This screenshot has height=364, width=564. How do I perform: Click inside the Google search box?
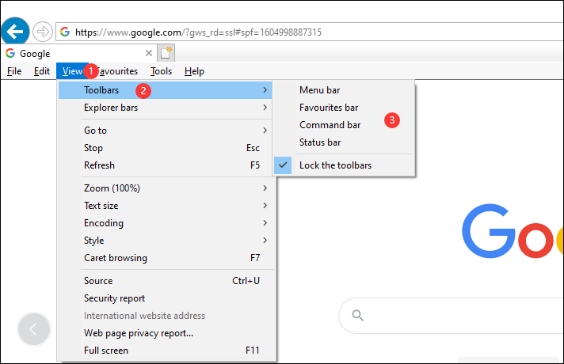[x=451, y=316]
